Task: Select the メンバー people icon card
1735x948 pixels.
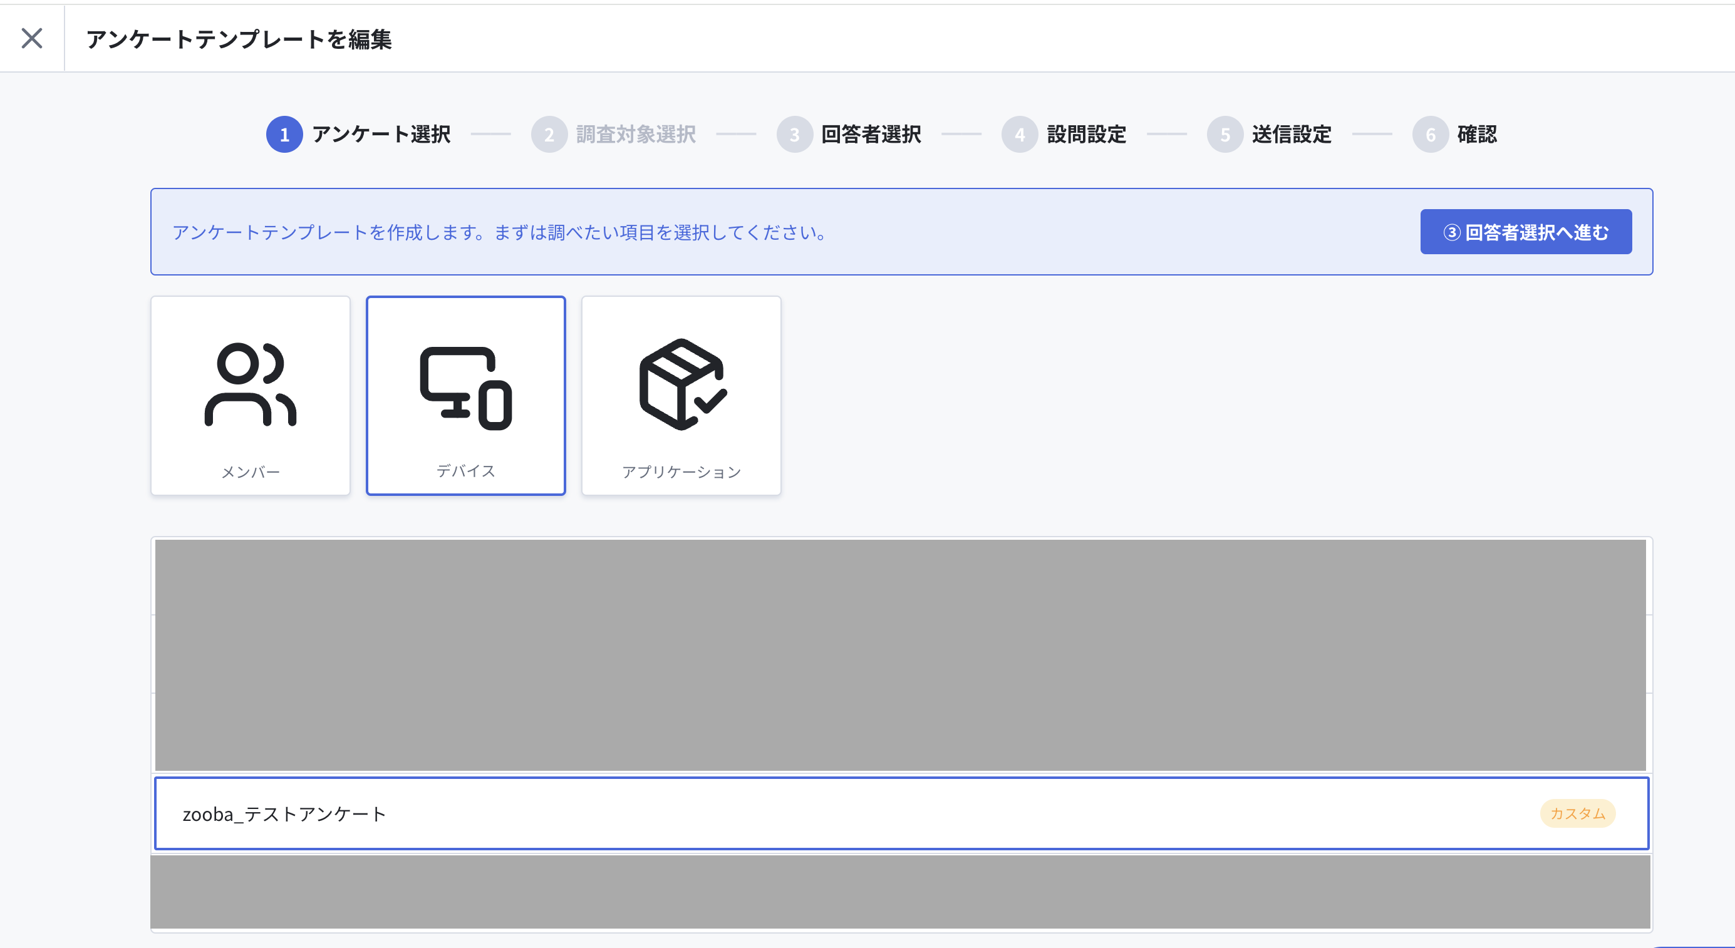Action: point(251,396)
